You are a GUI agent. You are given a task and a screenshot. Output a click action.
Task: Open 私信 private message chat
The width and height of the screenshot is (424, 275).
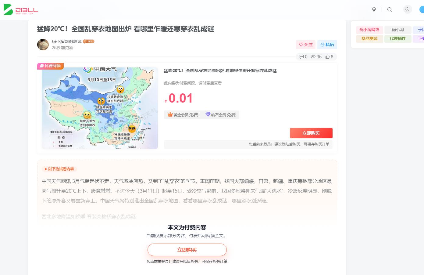pos(327,44)
